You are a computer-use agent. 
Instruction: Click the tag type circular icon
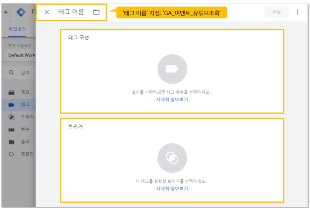tap(172, 69)
